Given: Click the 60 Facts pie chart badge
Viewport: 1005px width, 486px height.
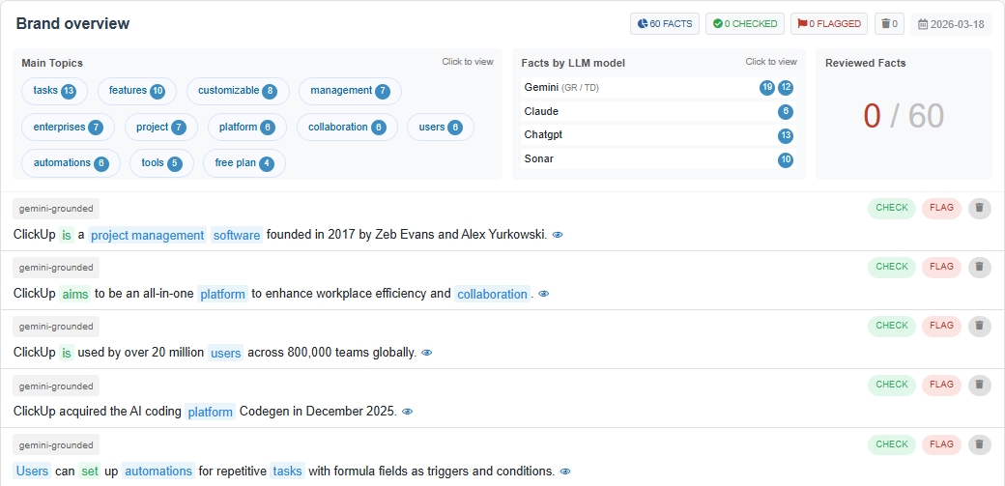Looking at the screenshot, I should coord(665,24).
